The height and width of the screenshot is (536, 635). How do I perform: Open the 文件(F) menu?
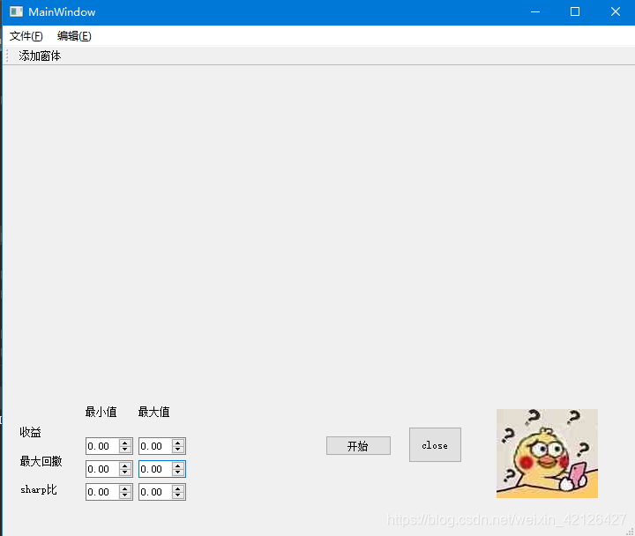pos(26,36)
